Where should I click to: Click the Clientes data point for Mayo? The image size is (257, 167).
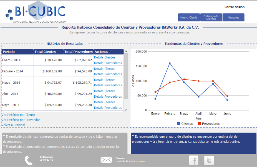(x=213, y=84)
